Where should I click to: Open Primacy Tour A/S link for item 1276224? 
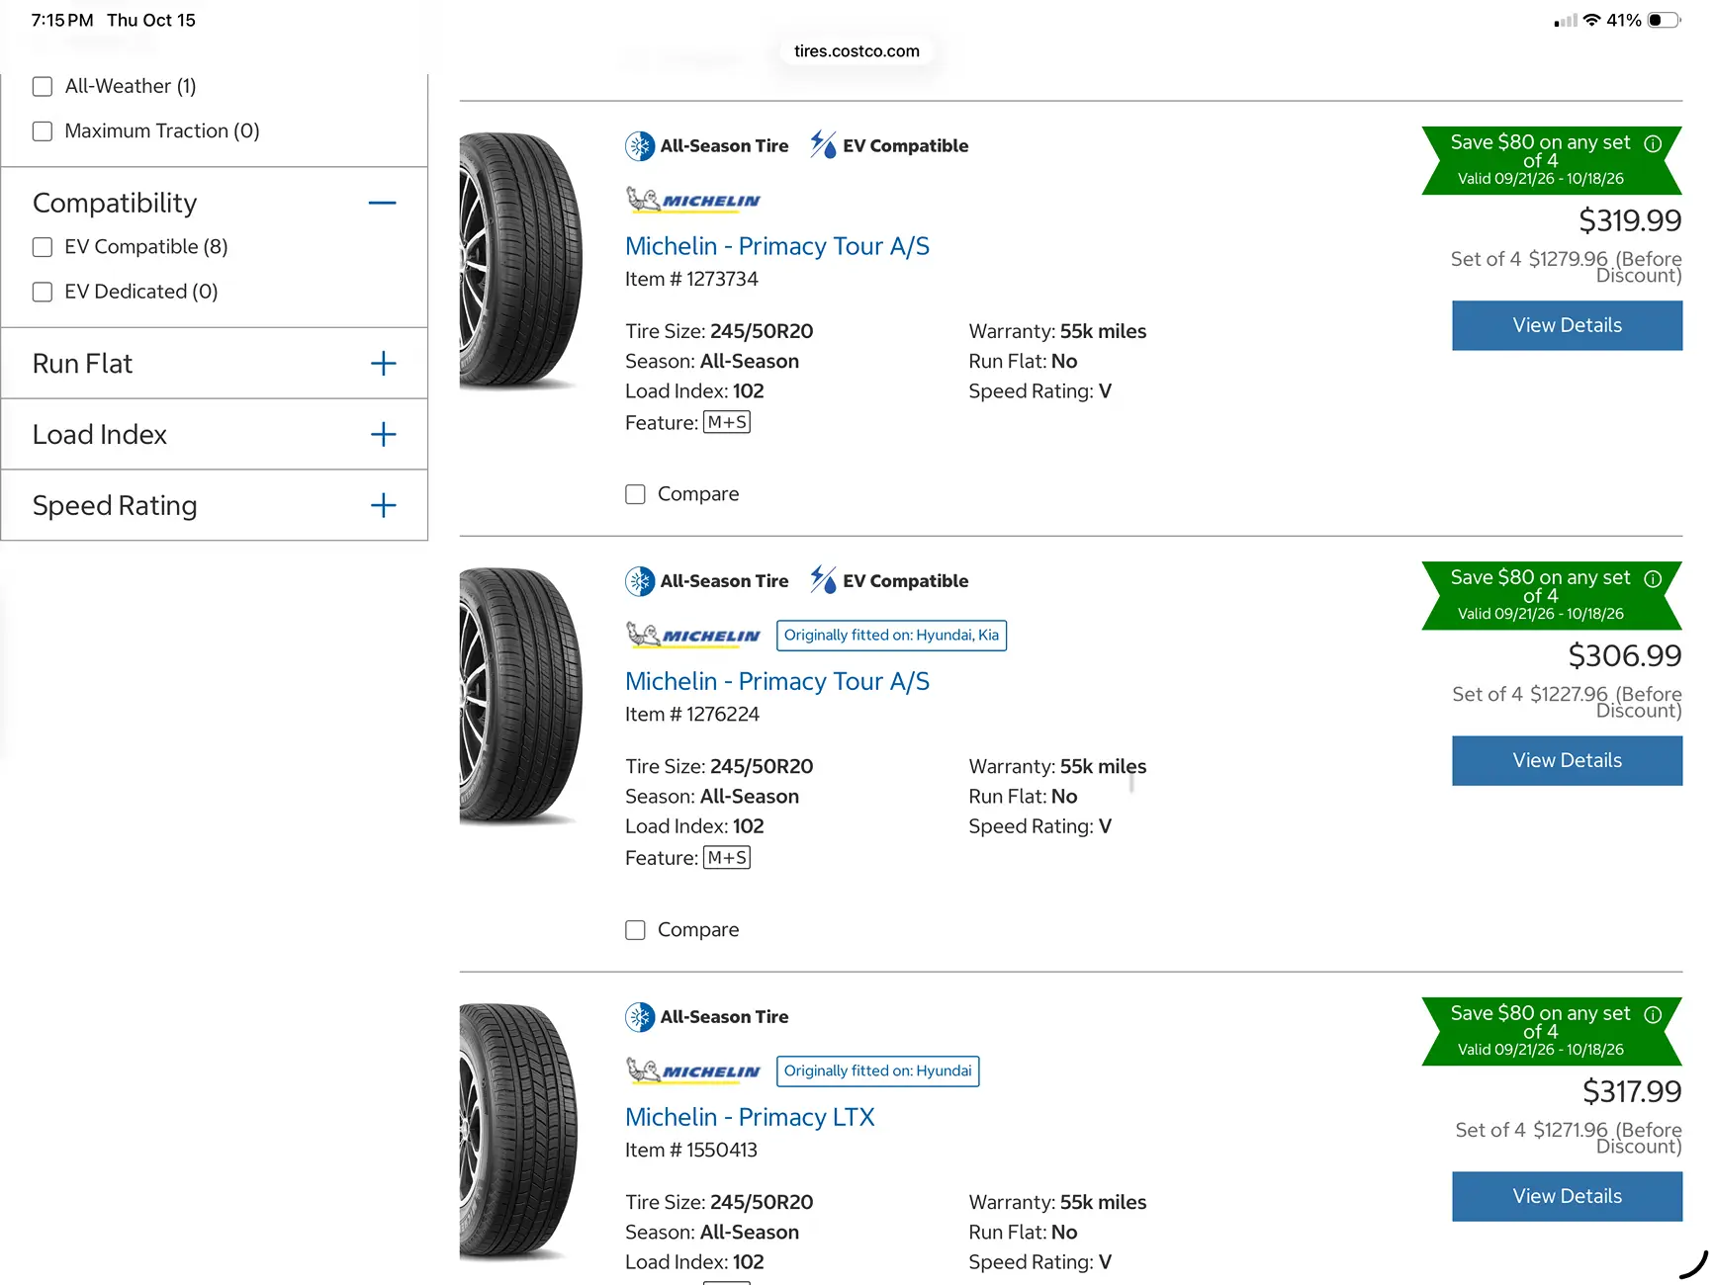[x=777, y=681]
